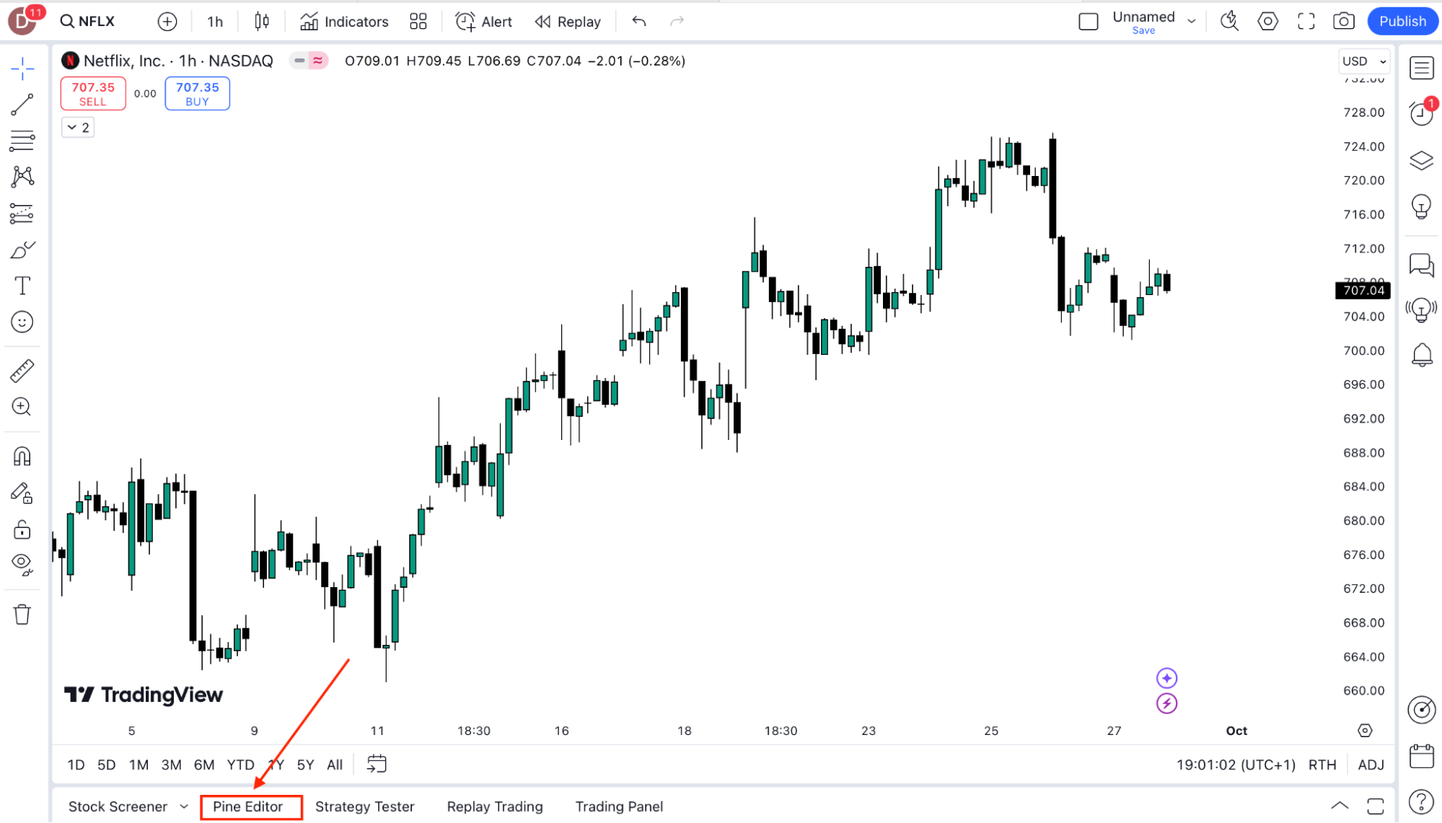1442x823 pixels.
Task: Toggle magnet mode on
Action: tap(22, 457)
